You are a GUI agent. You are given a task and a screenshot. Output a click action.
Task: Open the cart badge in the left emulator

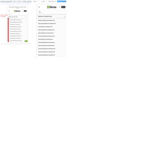pyautogui.click(x=25, y=11)
